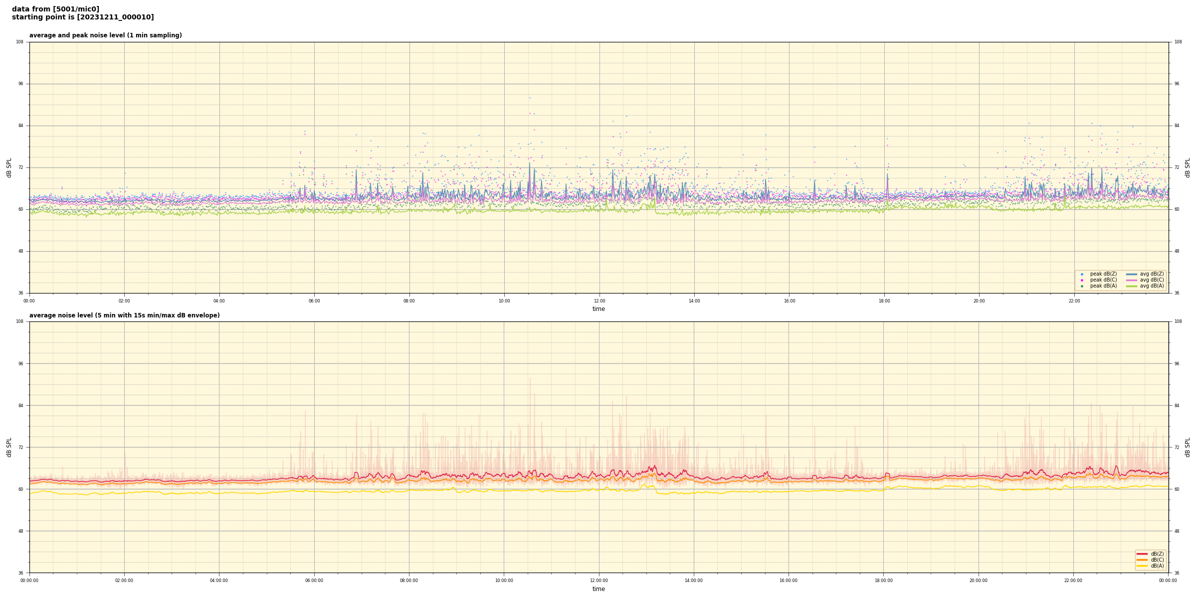1197x598 pixels.
Task: Click 06:00 tick on top chart time axis
Action: tap(314, 301)
